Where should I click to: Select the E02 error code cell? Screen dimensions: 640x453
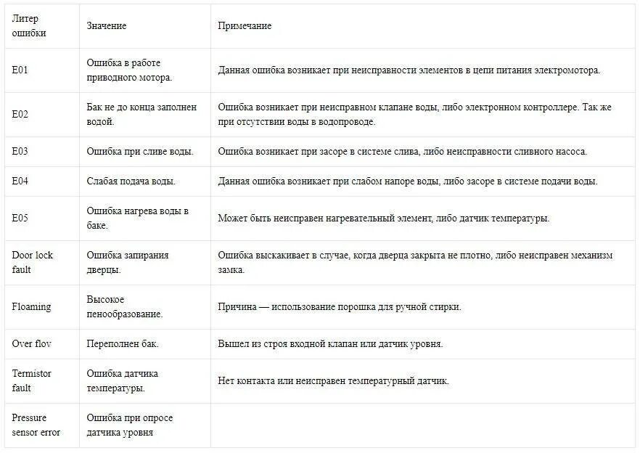(x=42, y=115)
